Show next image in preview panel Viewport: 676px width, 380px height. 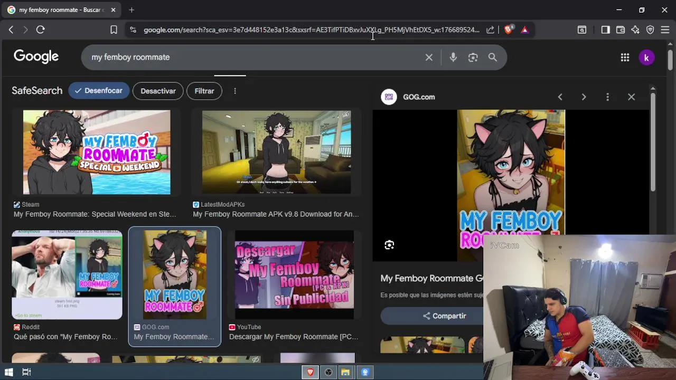coord(584,97)
